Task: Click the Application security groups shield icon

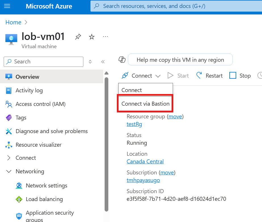Action: [19, 216]
